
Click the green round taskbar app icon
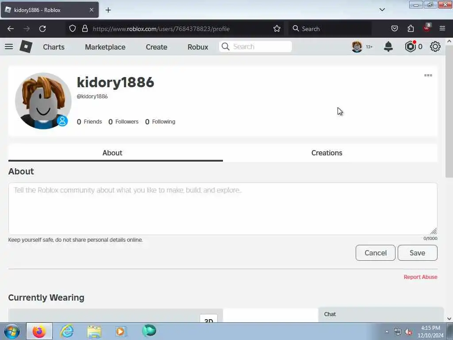(149, 331)
